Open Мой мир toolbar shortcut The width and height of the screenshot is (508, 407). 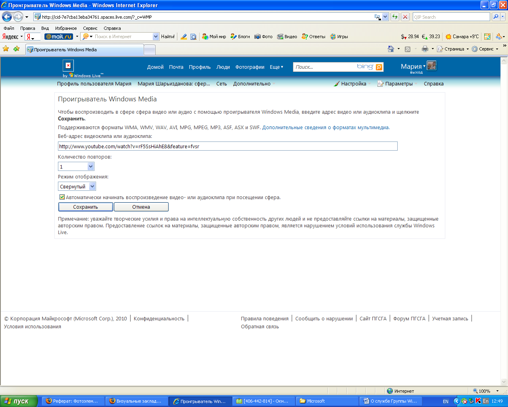[x=214, y=37]
